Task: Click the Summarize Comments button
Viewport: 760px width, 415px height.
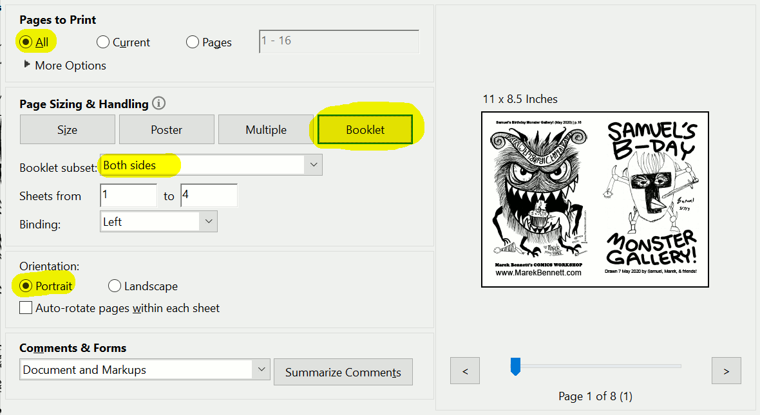Action: (x=343, y=373)
